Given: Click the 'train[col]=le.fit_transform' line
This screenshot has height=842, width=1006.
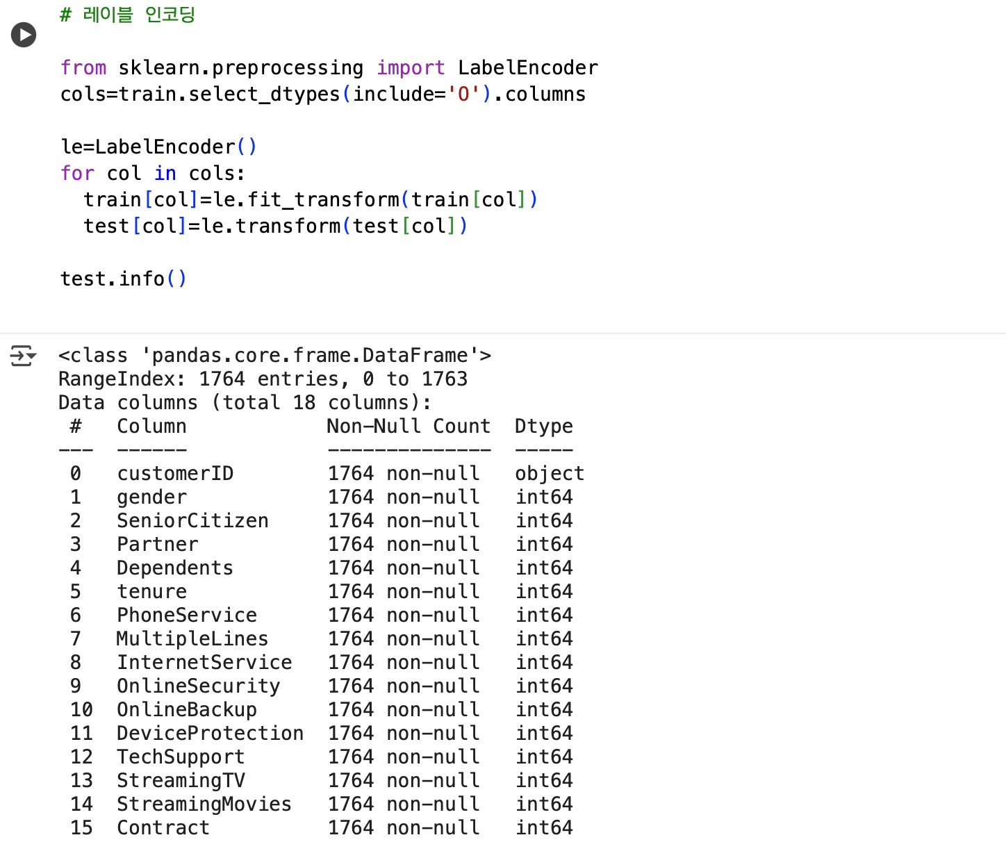Looking at the screenshot, I should pyautogui.click(x=311, y=199).
